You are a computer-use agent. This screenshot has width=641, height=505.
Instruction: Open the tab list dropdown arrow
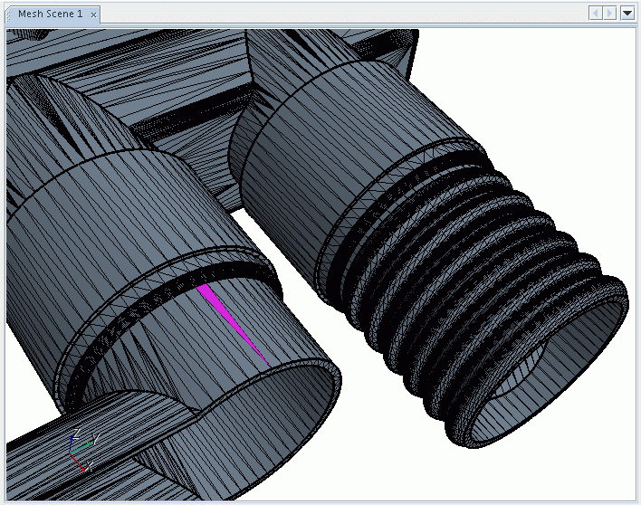click(627, 14)
